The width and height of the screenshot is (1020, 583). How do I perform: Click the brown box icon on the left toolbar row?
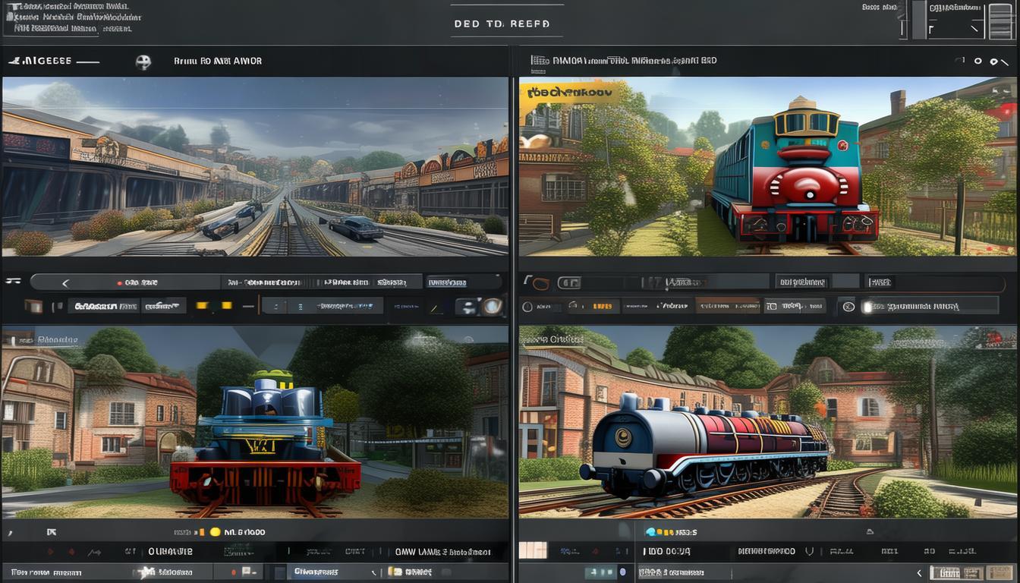[x=34, y=307]
